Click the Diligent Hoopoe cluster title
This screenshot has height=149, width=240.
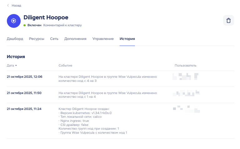coord(46,17)
